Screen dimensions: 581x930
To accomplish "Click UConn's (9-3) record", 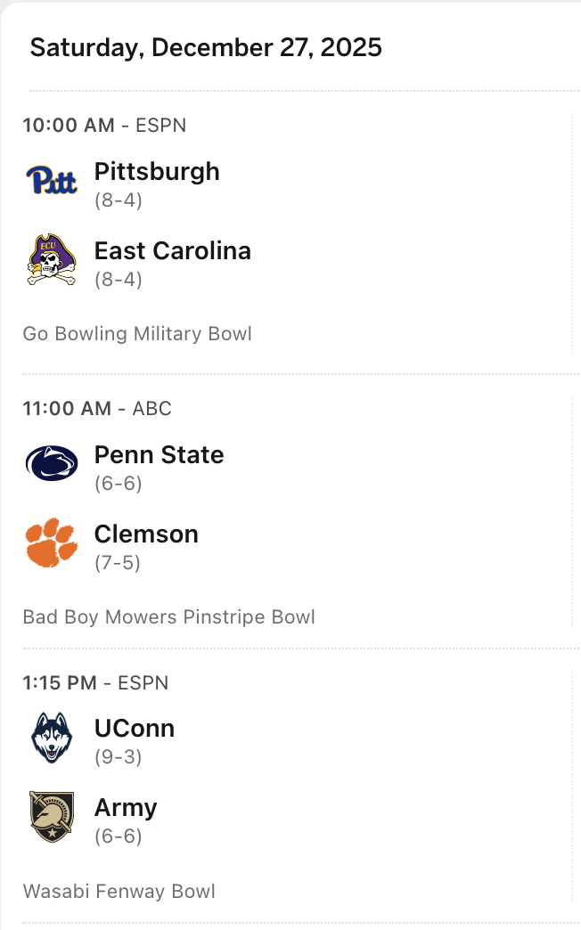I will [119, 757].
